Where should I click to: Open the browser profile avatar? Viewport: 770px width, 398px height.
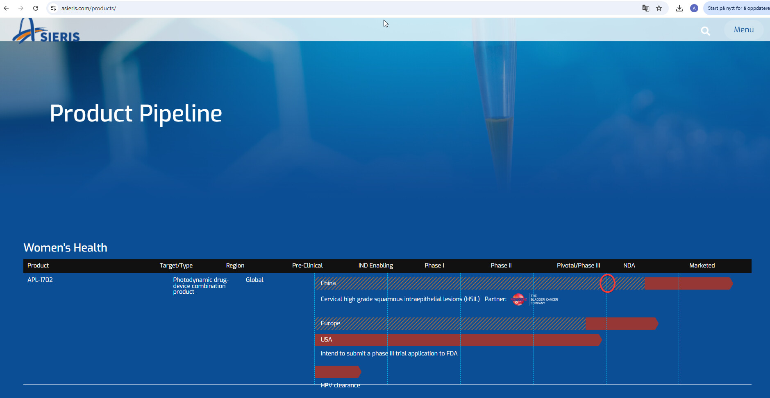[694, 8]
